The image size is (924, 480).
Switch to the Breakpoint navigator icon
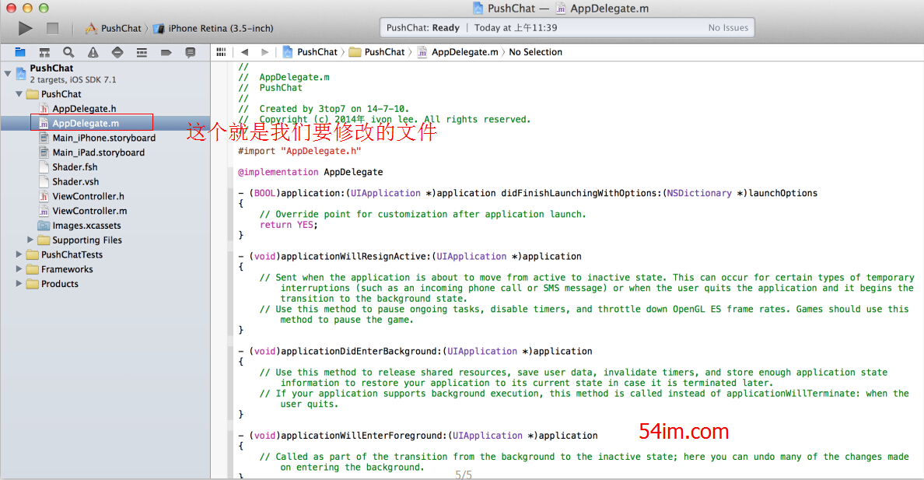click(166, 52)
